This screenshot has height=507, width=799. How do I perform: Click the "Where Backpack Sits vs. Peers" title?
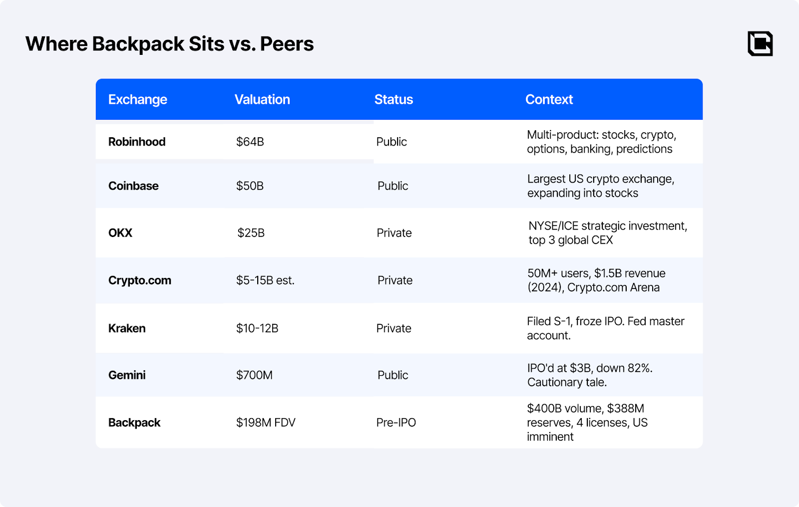coord(170,44)
